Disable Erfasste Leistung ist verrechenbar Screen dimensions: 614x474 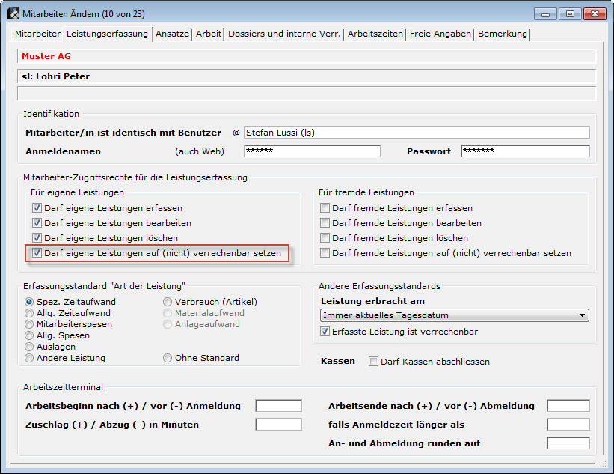(x=325, y=332)
